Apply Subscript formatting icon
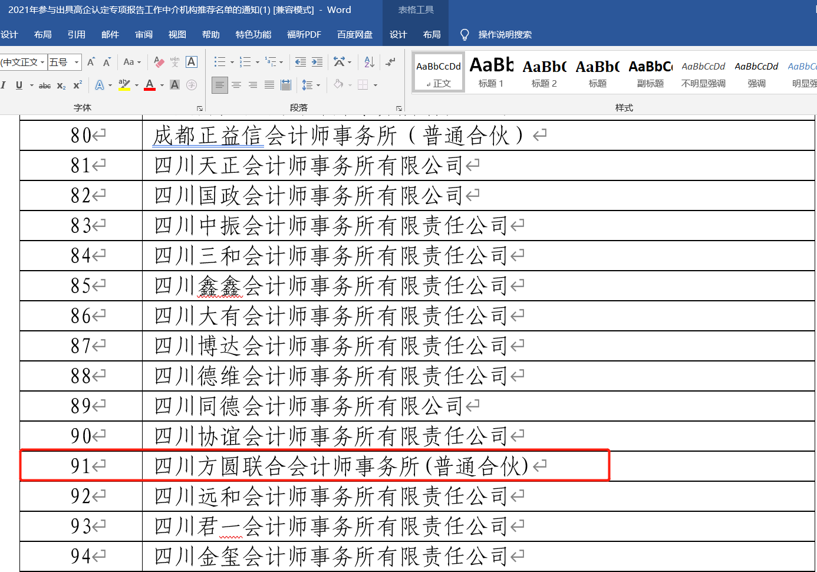817x572 pixels. click(x=61, y=86)
